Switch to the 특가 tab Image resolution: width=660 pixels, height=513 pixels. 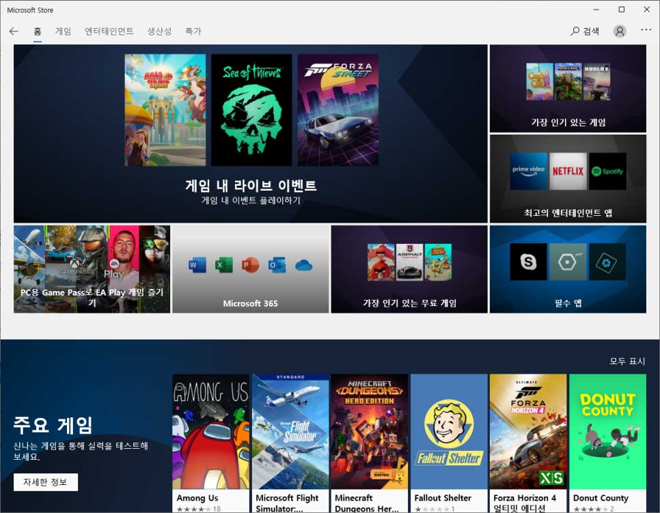(x=193, y=31)
